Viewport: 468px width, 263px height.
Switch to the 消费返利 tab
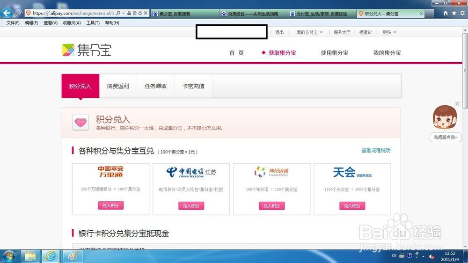118,86
